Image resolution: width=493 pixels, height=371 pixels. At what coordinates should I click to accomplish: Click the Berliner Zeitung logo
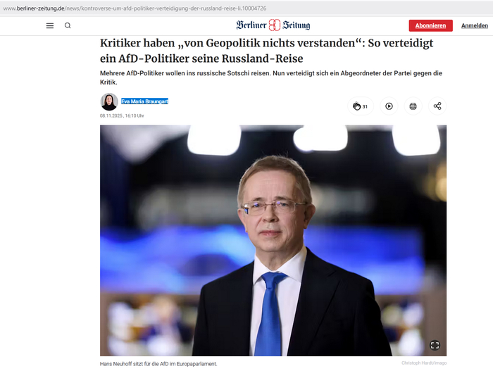tap(273, 25)
